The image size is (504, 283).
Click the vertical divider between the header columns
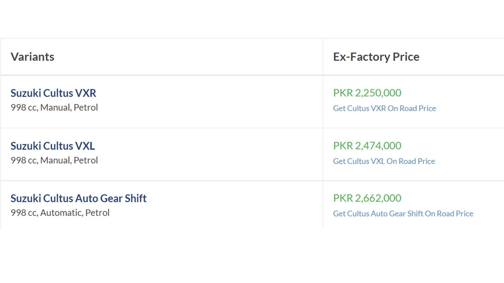pyautogui.click(x=323, y=57)
